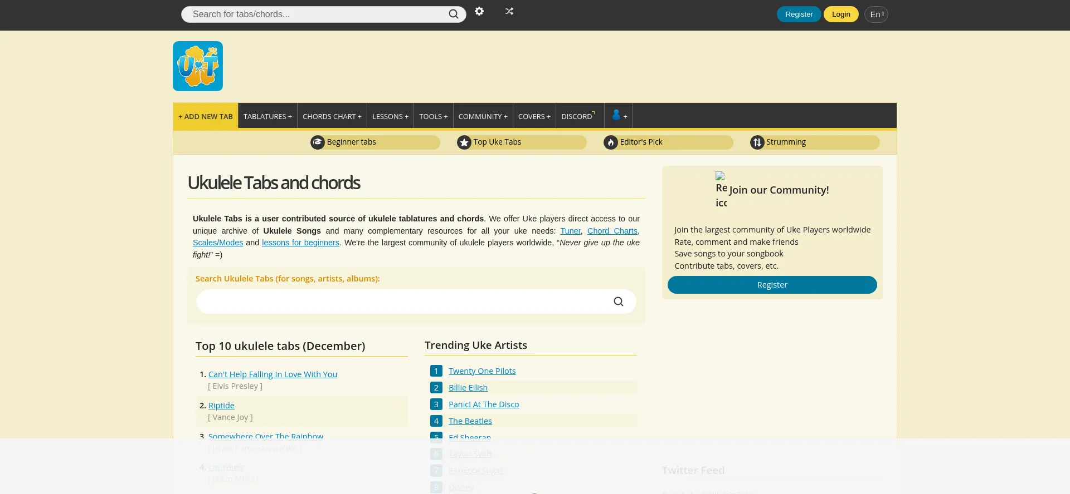The width and height of the screenshot is (1070, 494).
Task: Open search settings gear icon
Action: [479, 11]
